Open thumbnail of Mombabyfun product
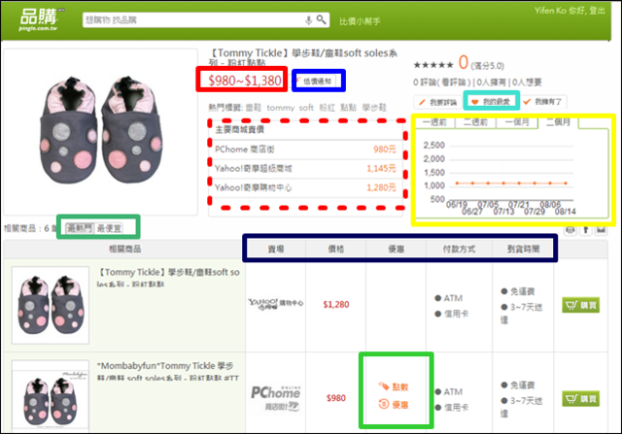This screenshot has height=434, width=622. point(51,395)
